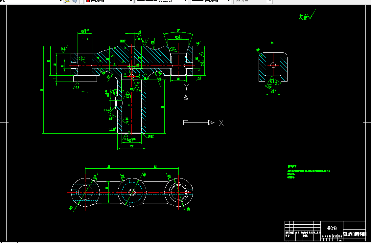Select the 12.5 roughness symbol in the stem
This screenshot has height=243, width=371.
pyautogui.click(x=128, y=95)
